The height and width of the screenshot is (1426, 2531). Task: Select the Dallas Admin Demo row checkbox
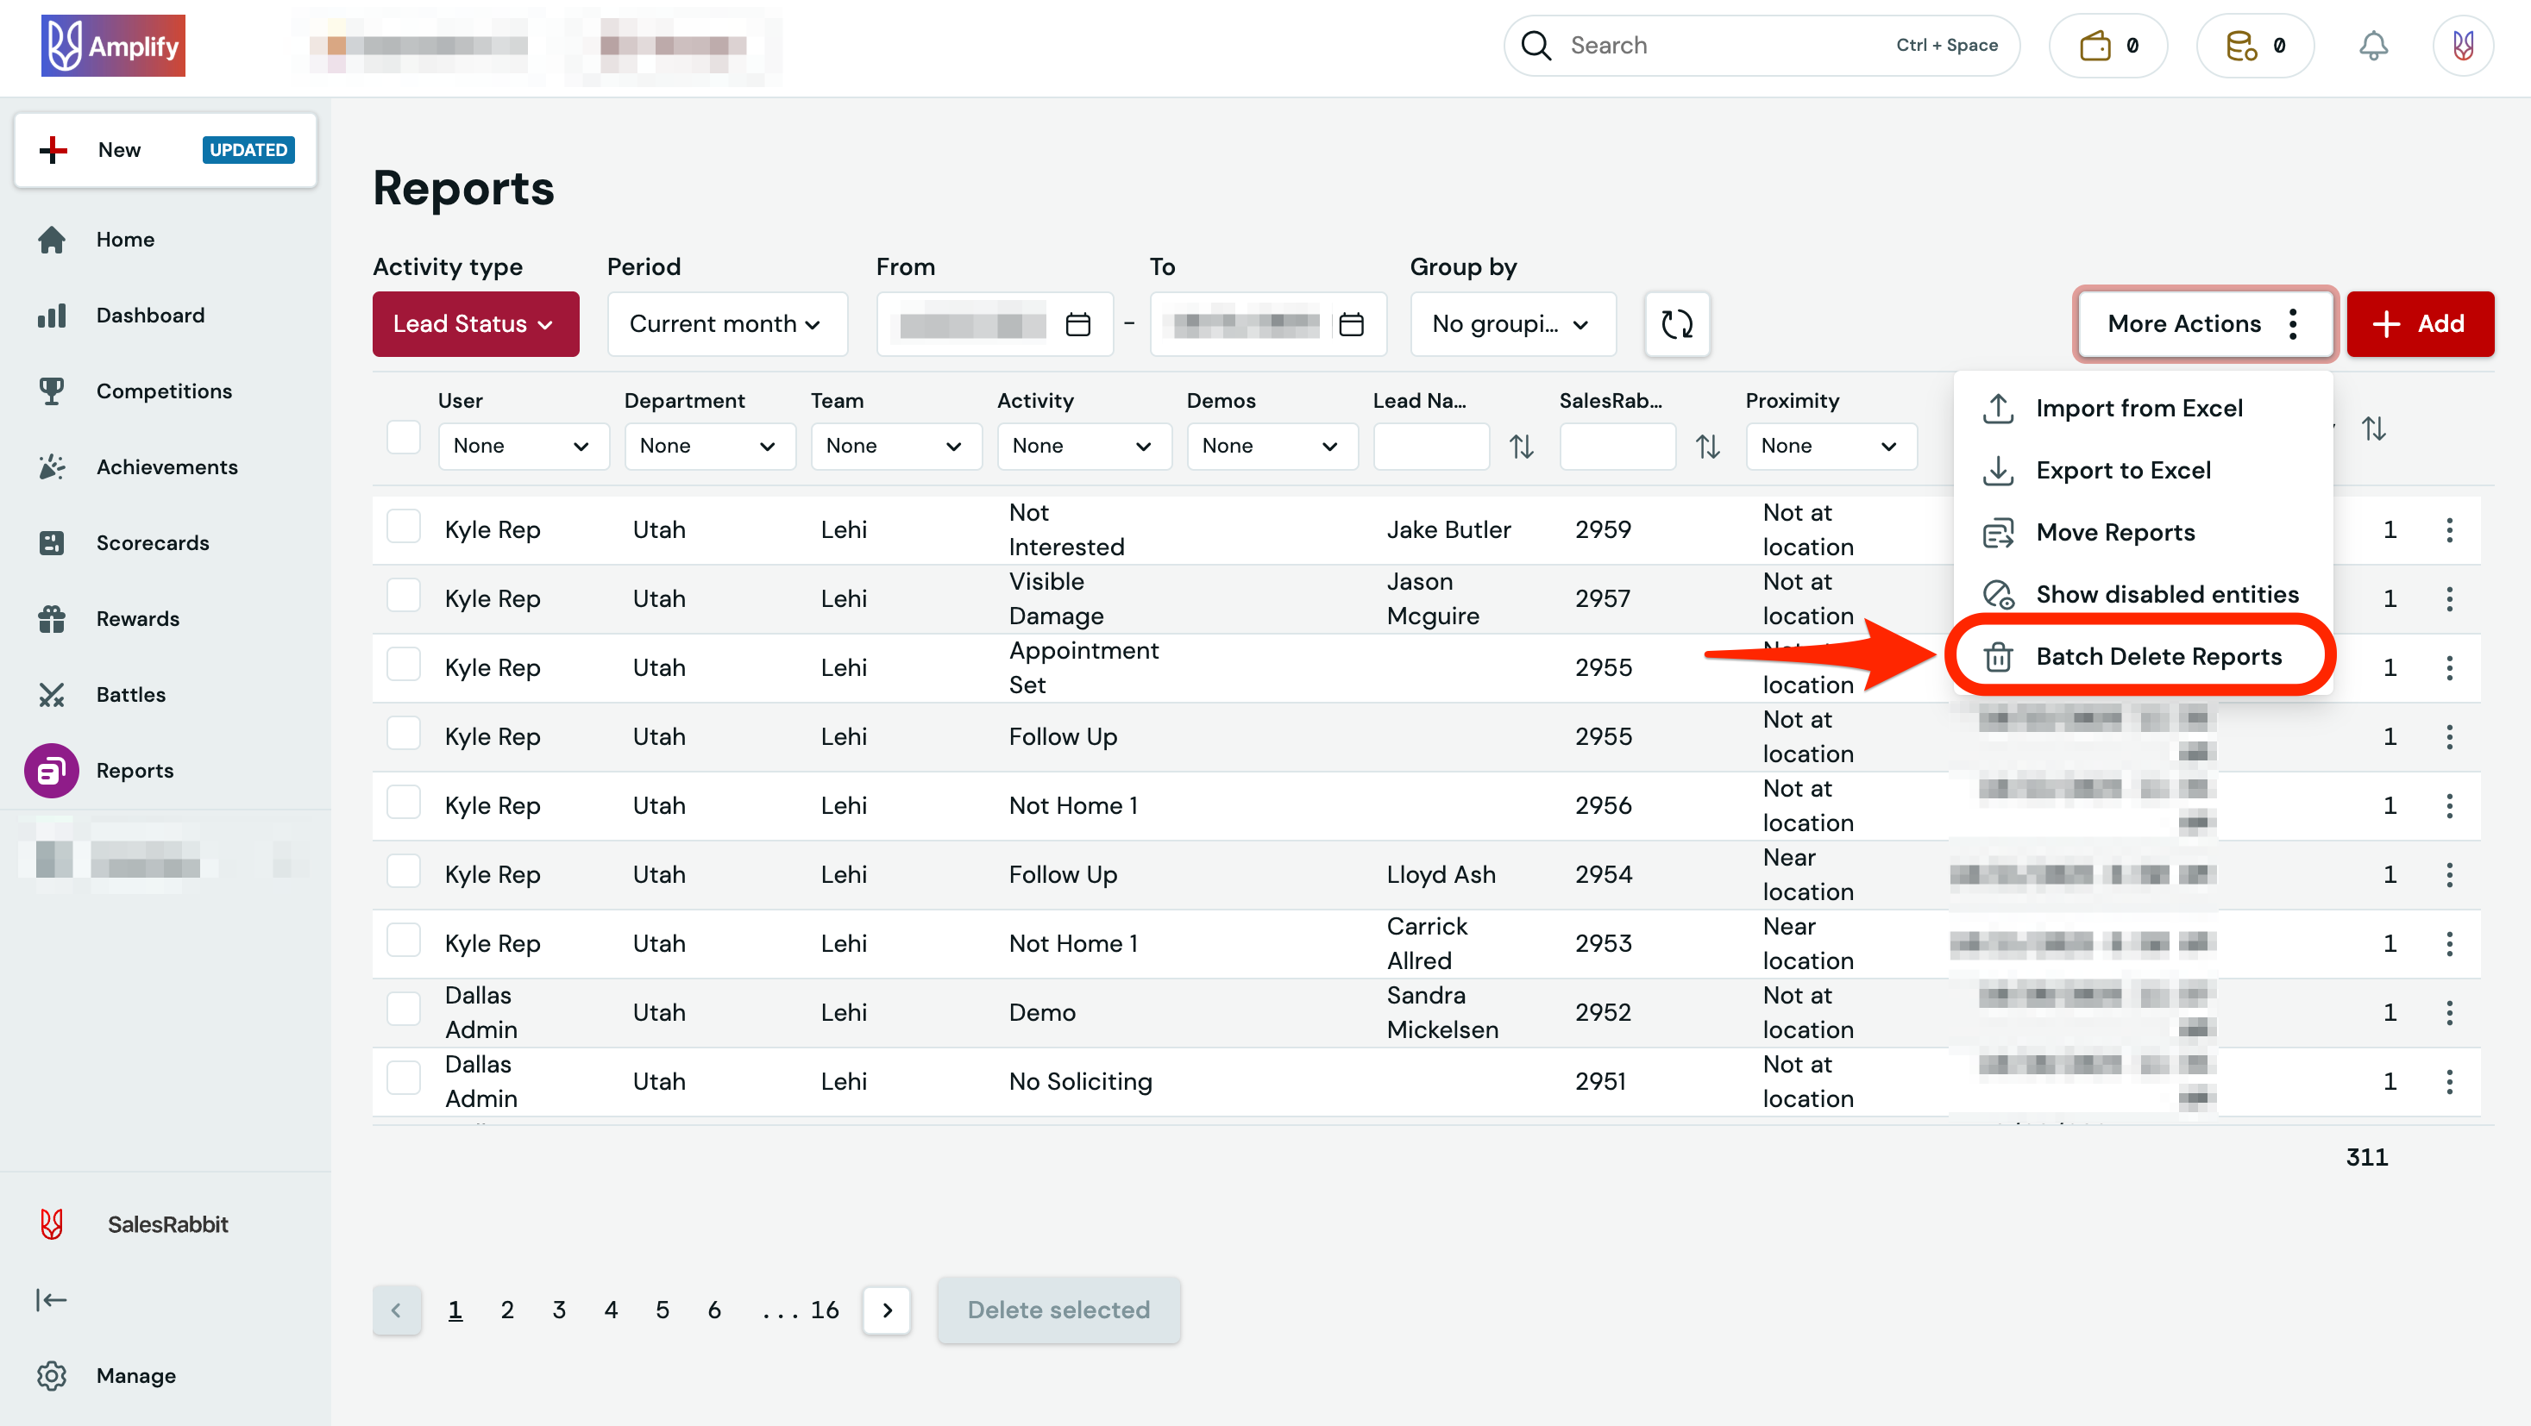(x=403, y=1009)
